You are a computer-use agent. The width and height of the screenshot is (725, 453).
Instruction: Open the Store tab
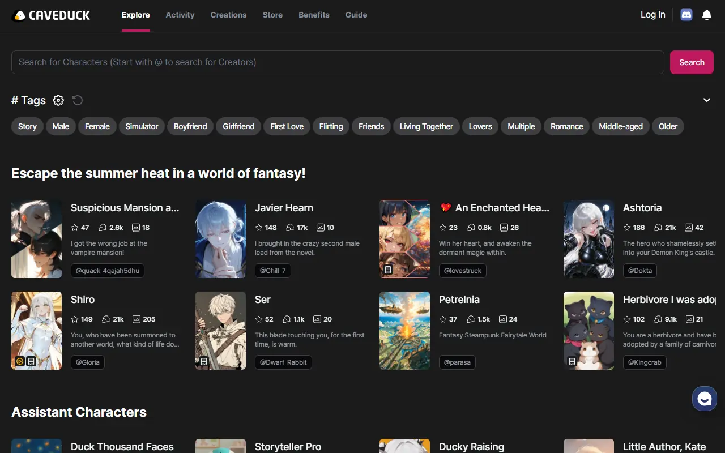(272, 15)
